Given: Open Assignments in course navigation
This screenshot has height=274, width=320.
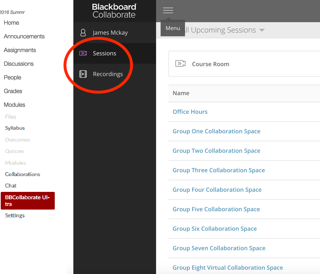Looking at the screenshot, I should pyautogui.click(x=20, y=50).
